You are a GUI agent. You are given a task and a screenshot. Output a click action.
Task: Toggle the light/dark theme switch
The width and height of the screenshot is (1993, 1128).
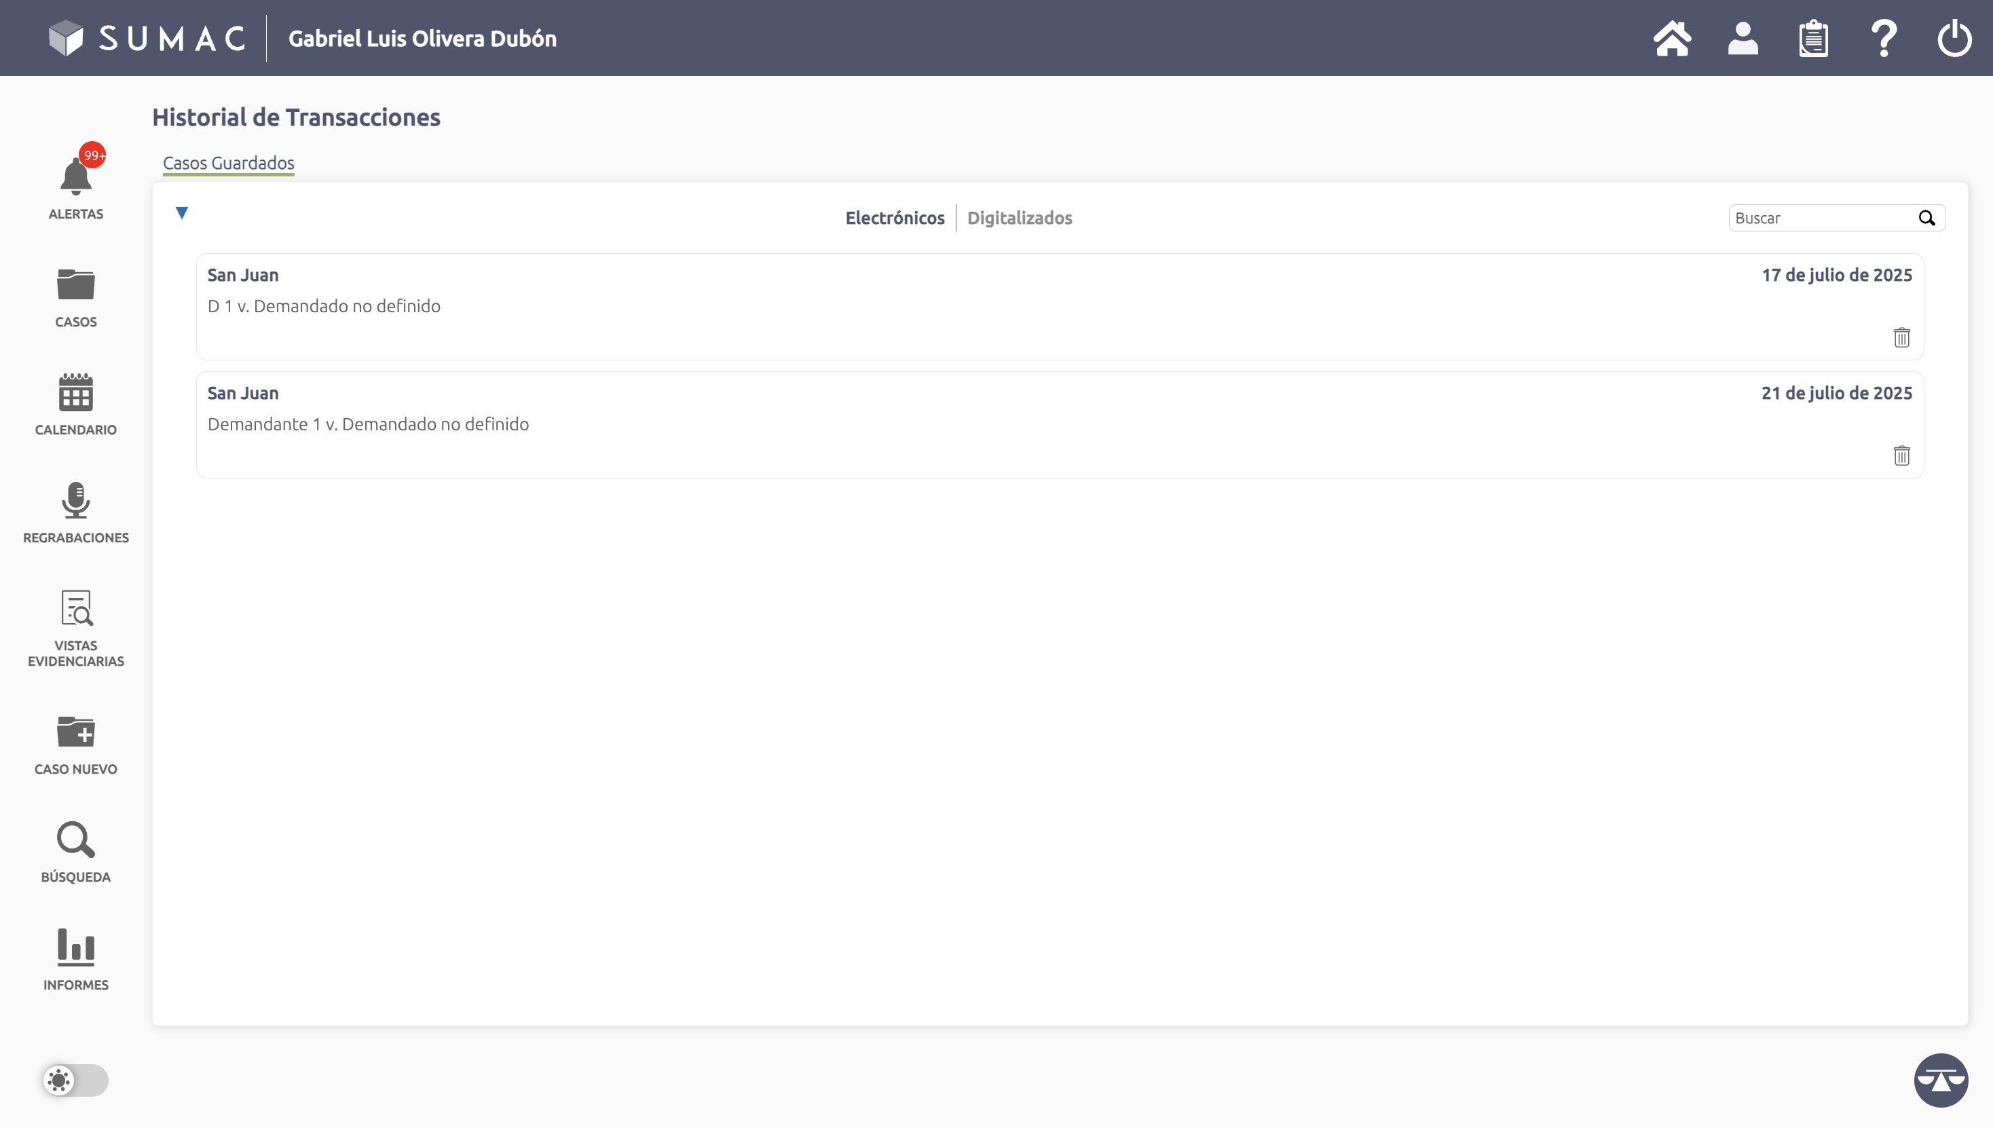click(75, 1080)
